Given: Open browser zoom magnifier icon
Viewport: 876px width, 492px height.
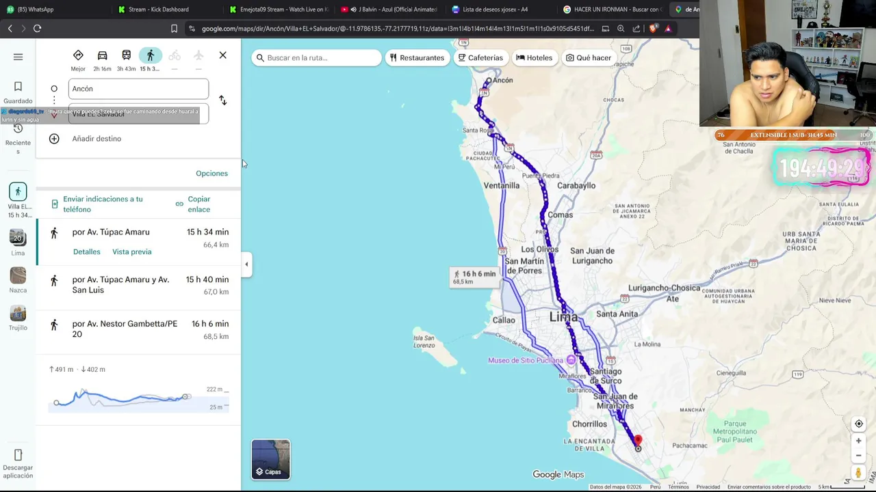Looking at the screenshot, I should 621,29.
